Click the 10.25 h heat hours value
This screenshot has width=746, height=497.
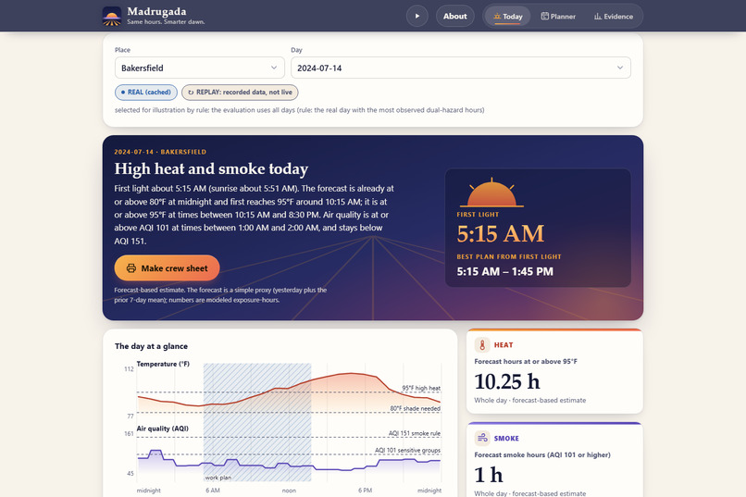[x=507, y=381]
